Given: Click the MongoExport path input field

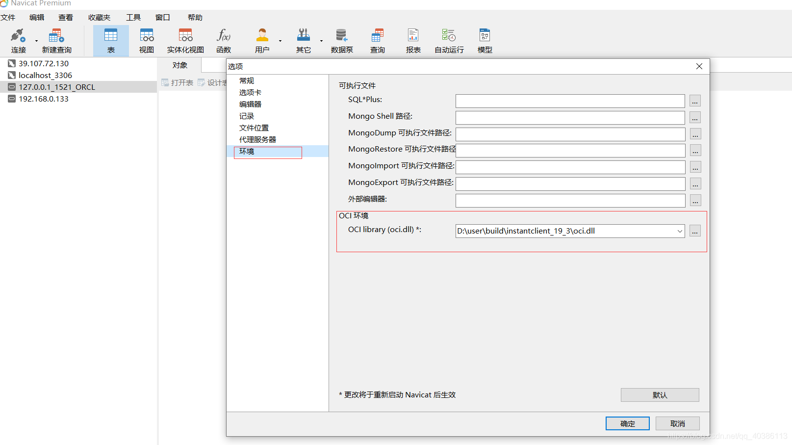Looking at the screenshot, I should click(x=570, y=184).
